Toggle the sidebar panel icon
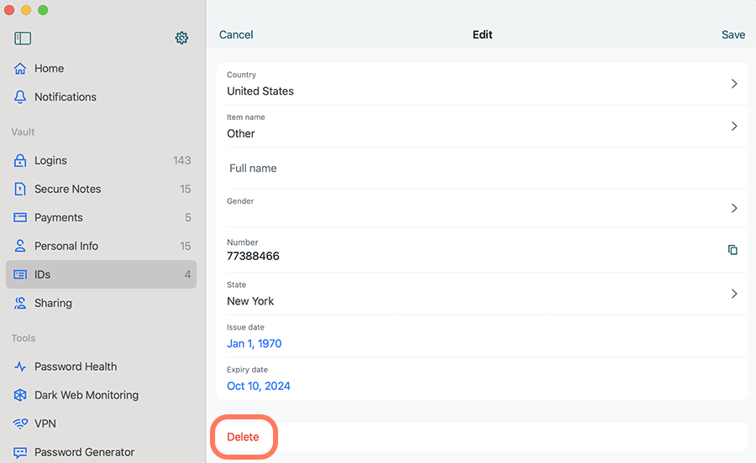This screenshot has width=756, height=463. [23, 38]
